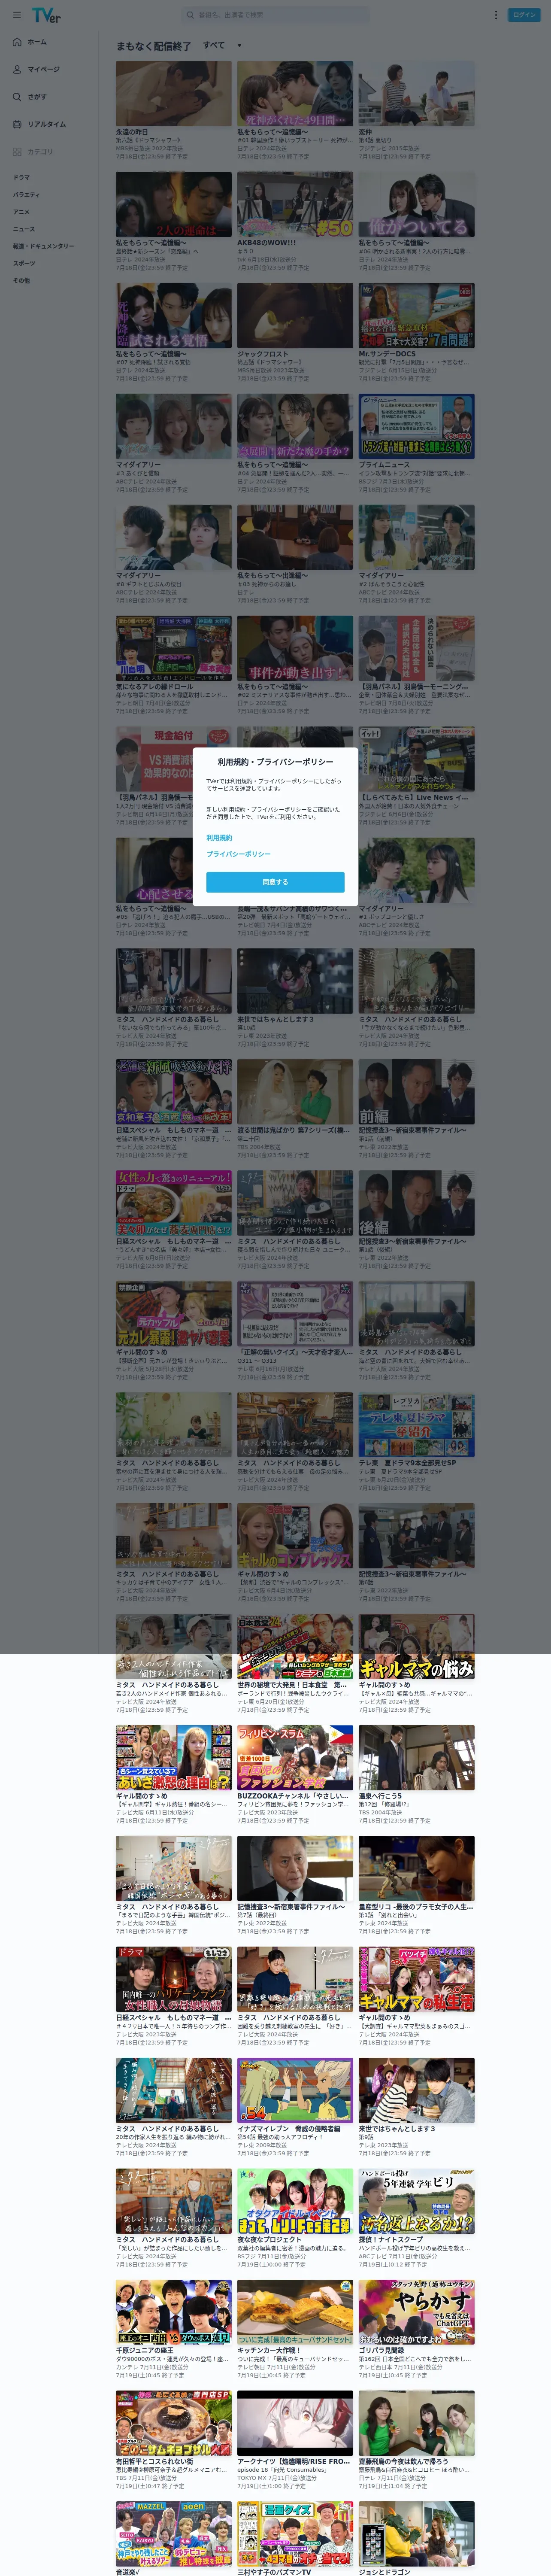Open the 千原ジュニアの座王 thumbnail

point(174,2313)
